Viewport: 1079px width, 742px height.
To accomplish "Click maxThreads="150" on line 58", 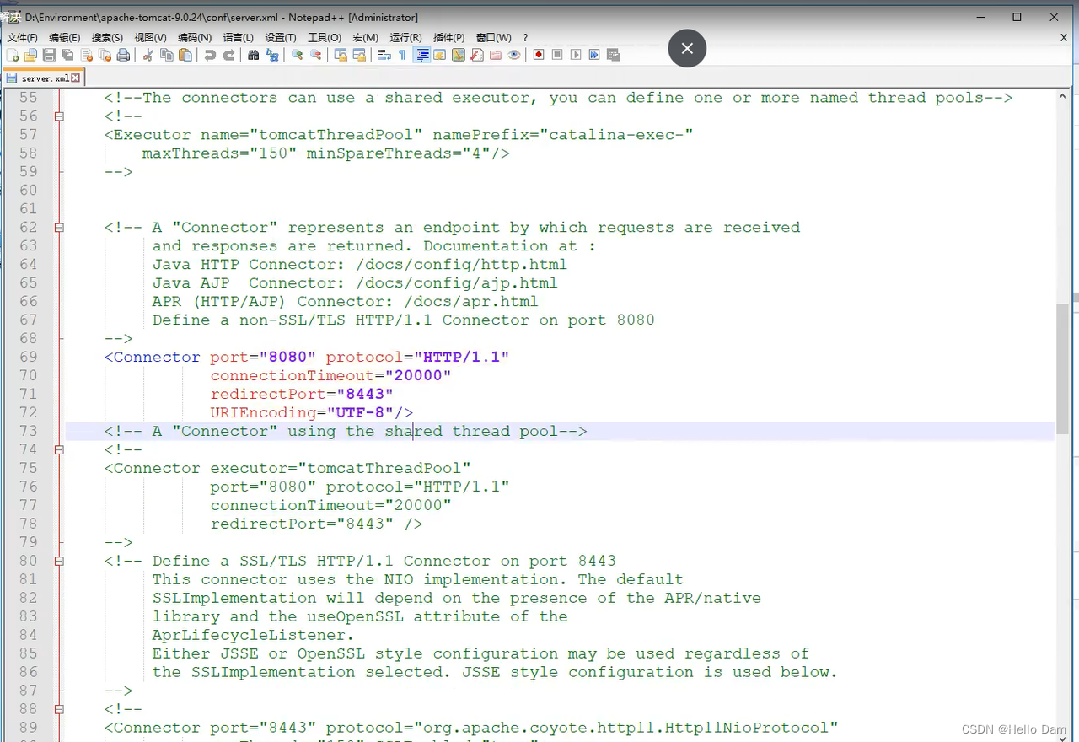I will (219, 153).
